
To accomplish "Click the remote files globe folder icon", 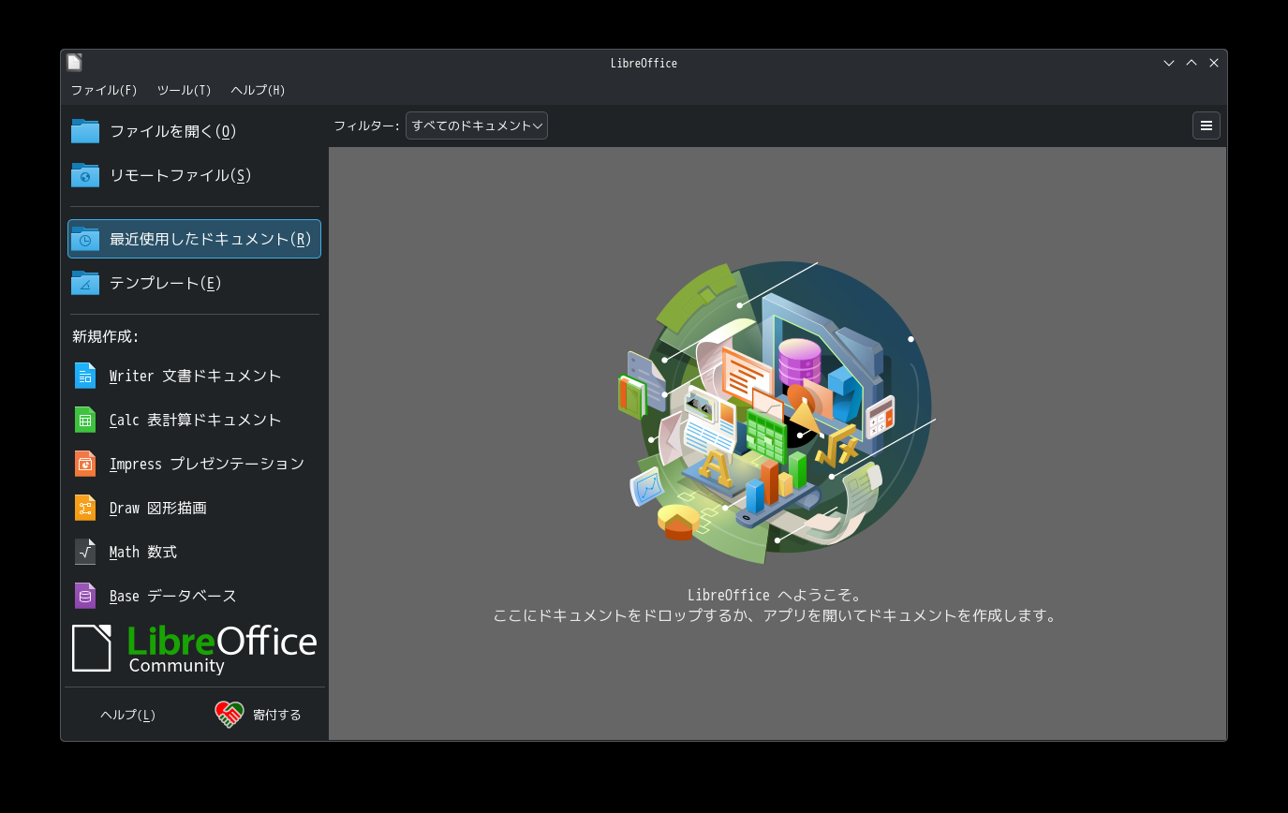I will click(x=85, y=175).
